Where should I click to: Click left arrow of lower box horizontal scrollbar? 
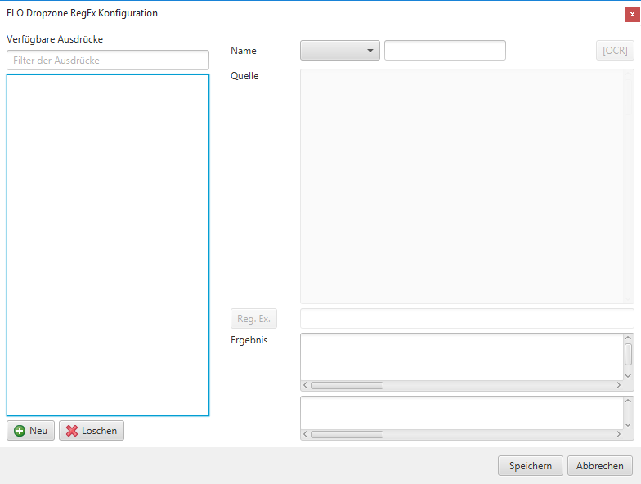point(305,434)
